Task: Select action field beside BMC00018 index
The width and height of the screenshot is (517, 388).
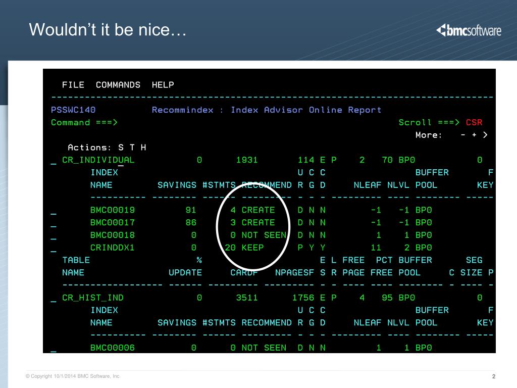Action: coord(54,238)
